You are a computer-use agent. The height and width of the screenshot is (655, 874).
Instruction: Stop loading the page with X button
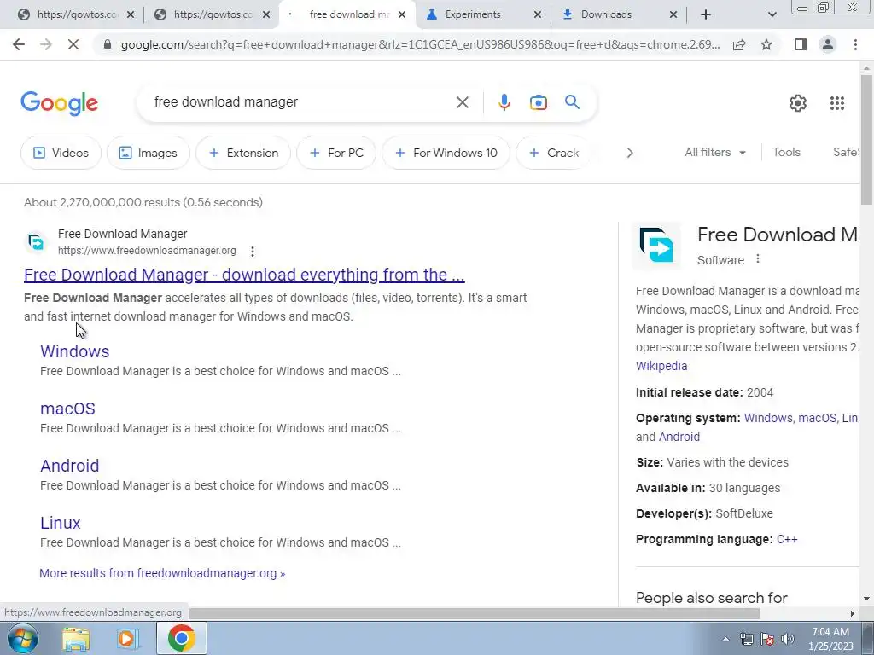(x=73, y=44)
